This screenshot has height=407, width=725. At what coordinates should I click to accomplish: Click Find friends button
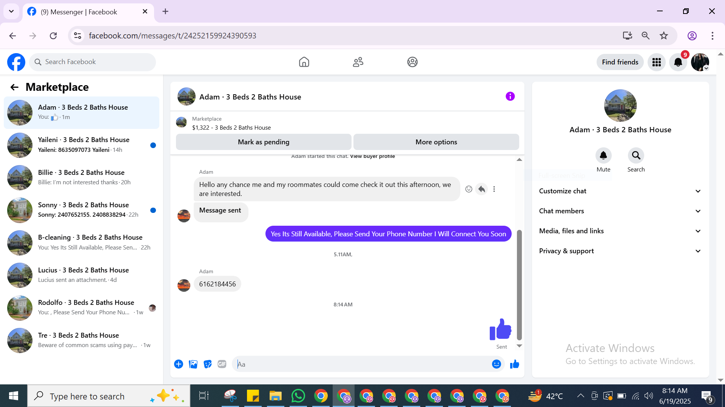[x=620, y=62]
